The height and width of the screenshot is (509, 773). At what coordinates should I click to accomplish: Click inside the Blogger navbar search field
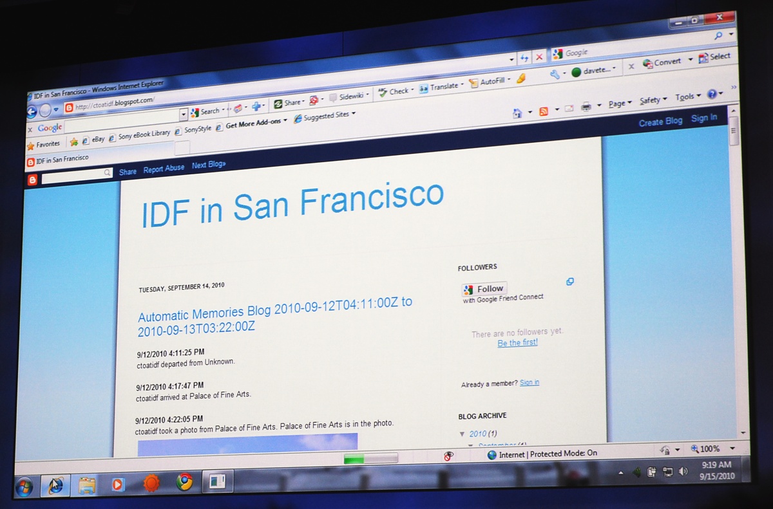(x=73, y=174)
